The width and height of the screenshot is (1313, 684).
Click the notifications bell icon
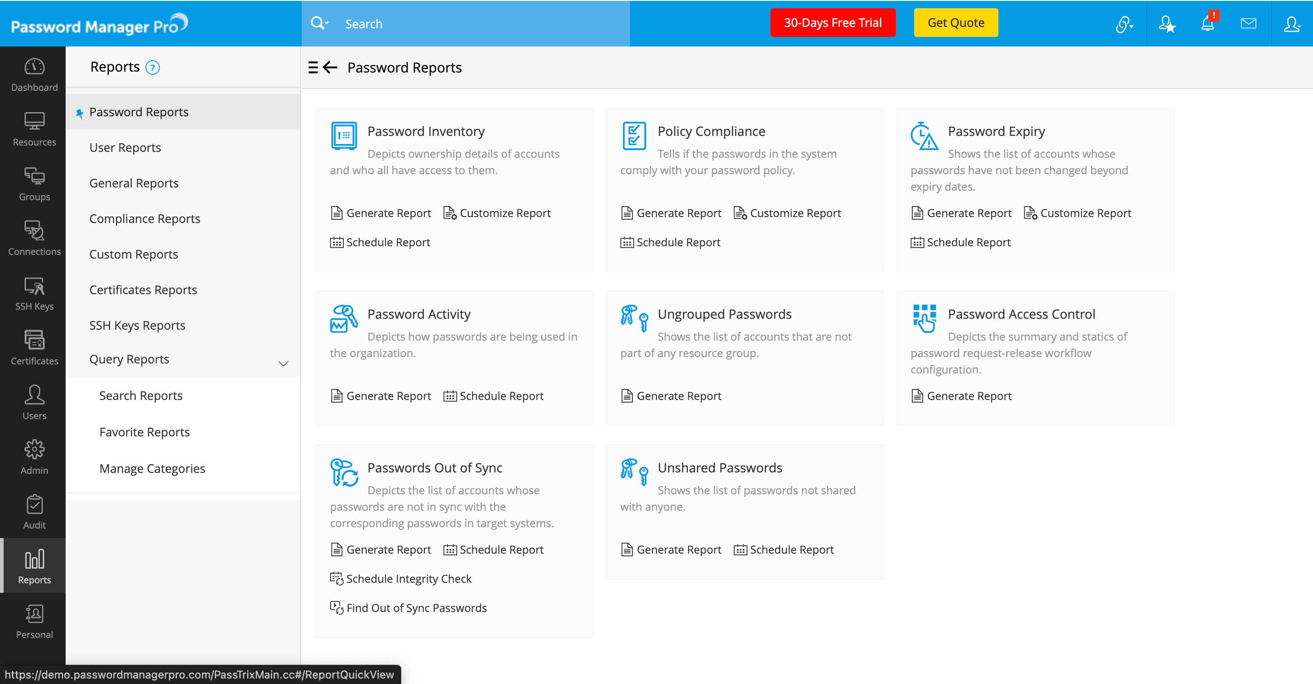pos(1207,23)
